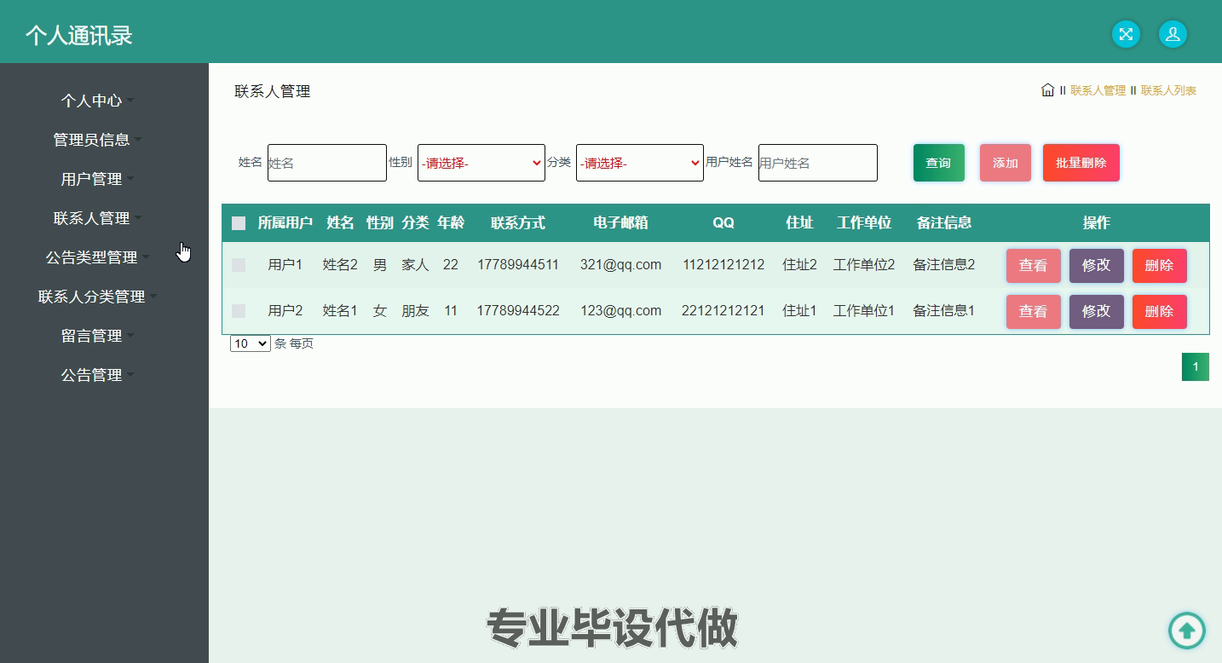1222x663 pixels.
Task: Click cell 工作单位2
Action: tap(864, 265)
